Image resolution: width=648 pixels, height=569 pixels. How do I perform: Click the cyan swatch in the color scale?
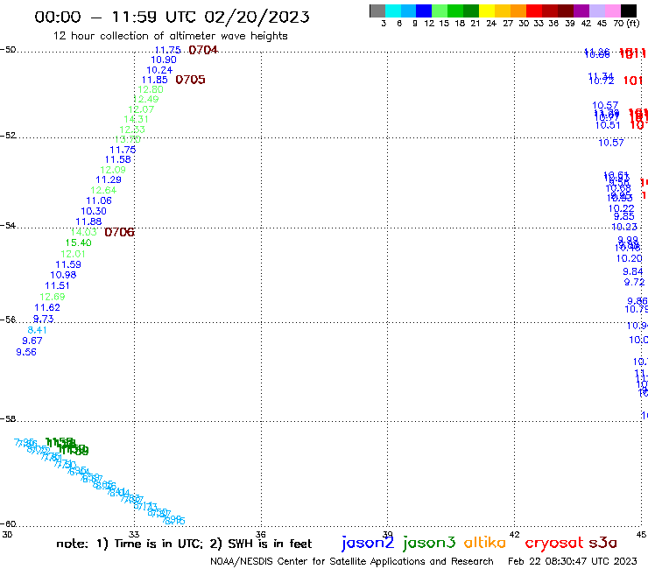coord(392,11)
